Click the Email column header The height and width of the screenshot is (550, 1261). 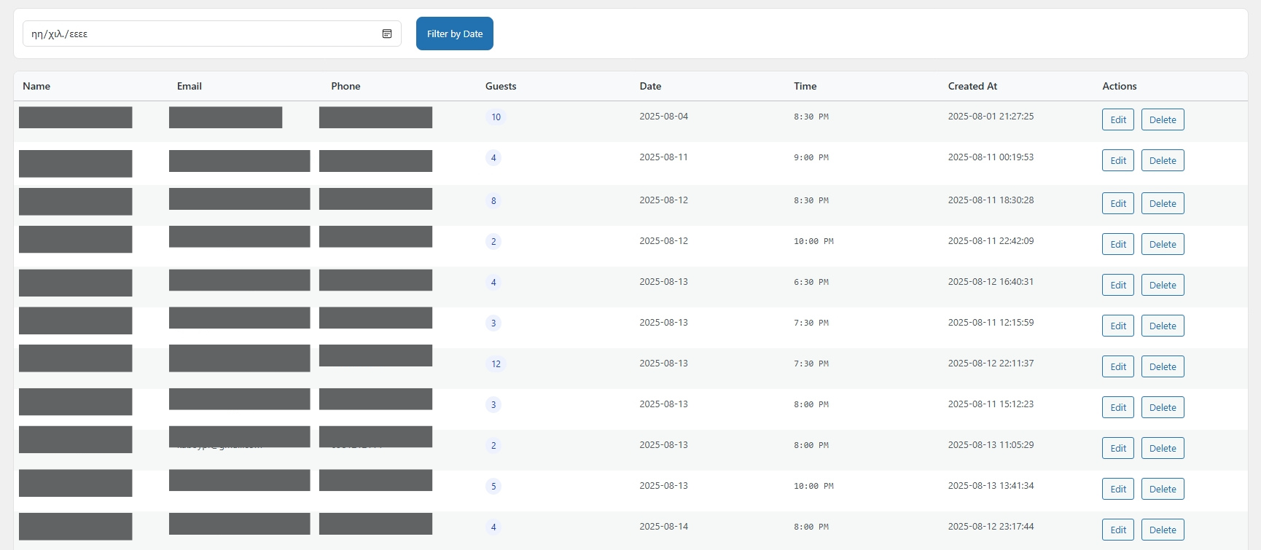pyautogui.click(x=190, y=86)
